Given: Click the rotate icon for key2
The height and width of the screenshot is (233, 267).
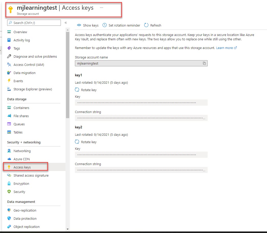Looking at the screenshot, I should pos(77,142).
